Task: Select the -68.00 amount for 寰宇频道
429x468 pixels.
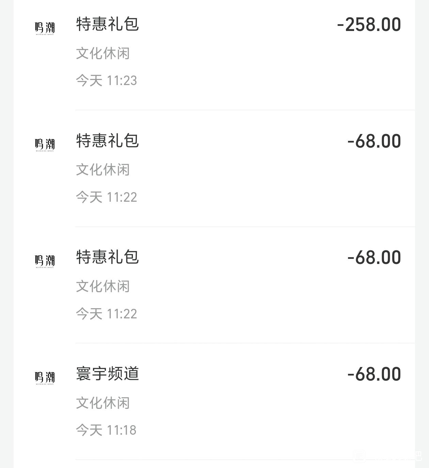Action: pyautogui.click(x=374, y=374)
